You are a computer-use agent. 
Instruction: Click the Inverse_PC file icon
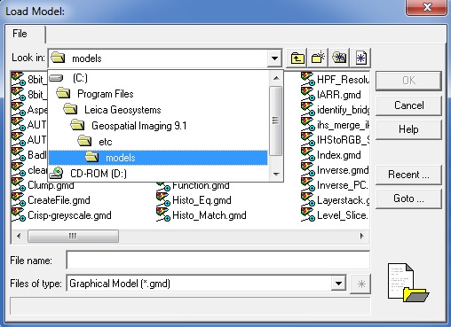click(308, 184)
